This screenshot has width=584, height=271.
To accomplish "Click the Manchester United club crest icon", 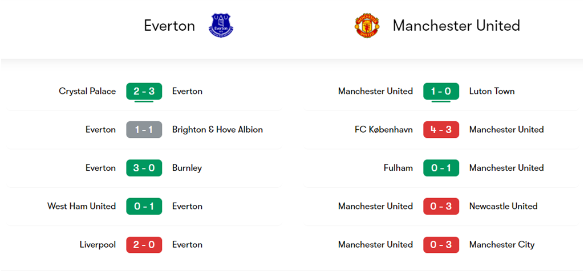I will [366, 26].
